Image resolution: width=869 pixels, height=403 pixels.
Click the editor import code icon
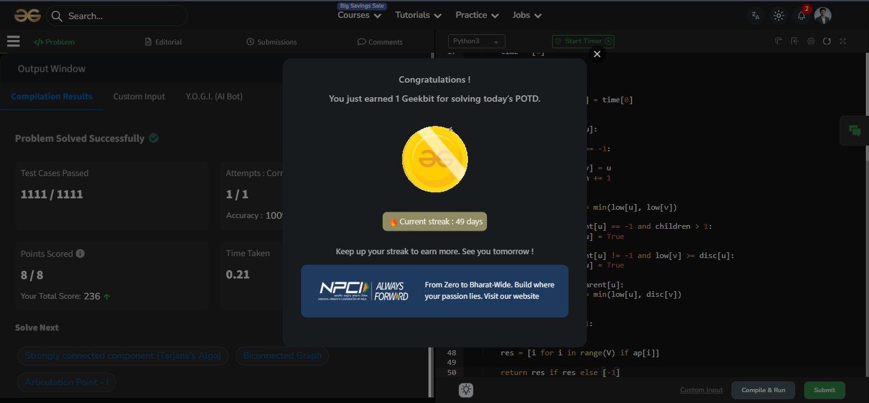(795, 41)
